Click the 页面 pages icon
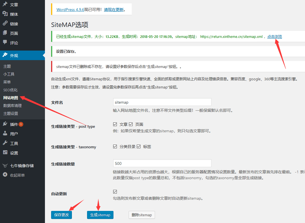Image resolution: width=305 pixels, height=223 pixels. pos(5,33)
